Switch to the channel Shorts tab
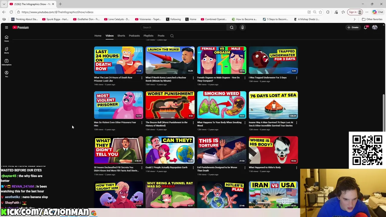The width and height of the screenshot is (386, 217). [121, 36]
